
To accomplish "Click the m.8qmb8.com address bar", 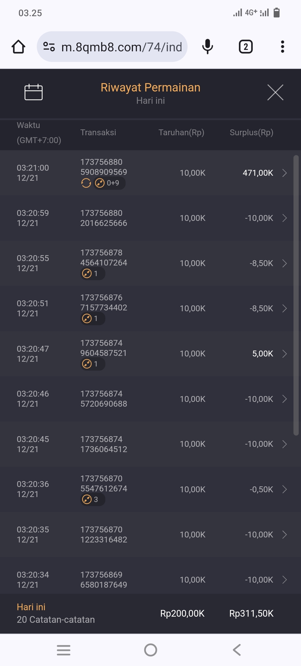I will click(122, 47).
